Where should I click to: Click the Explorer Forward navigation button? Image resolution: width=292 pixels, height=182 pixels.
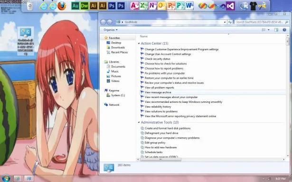[x=110, y=22]
